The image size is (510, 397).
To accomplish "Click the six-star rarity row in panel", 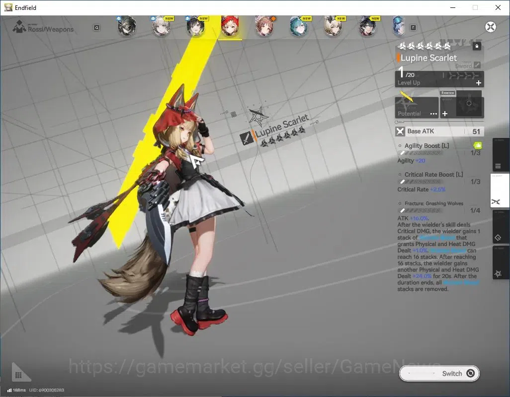I will [x=425, y=47].
